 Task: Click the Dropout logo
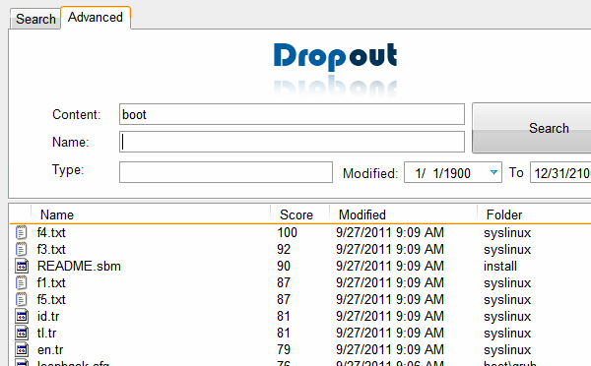tap(335, 56)
